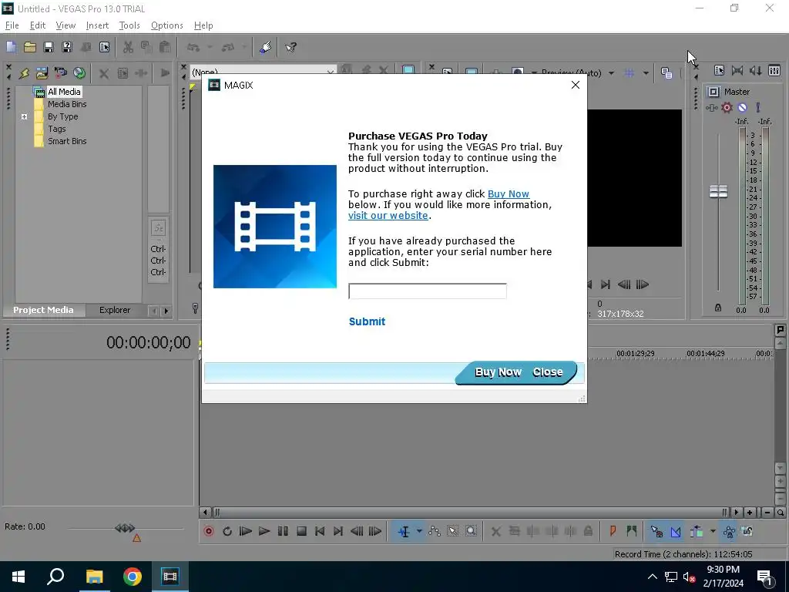Launch interactive tutorials hand icon

click(x=265, y=47)
